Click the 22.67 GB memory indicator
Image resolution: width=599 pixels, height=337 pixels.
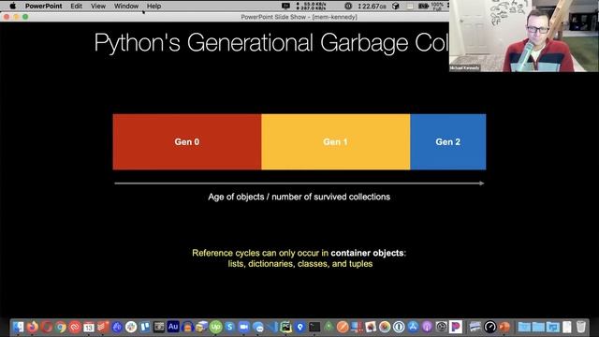tap(373, 7)
